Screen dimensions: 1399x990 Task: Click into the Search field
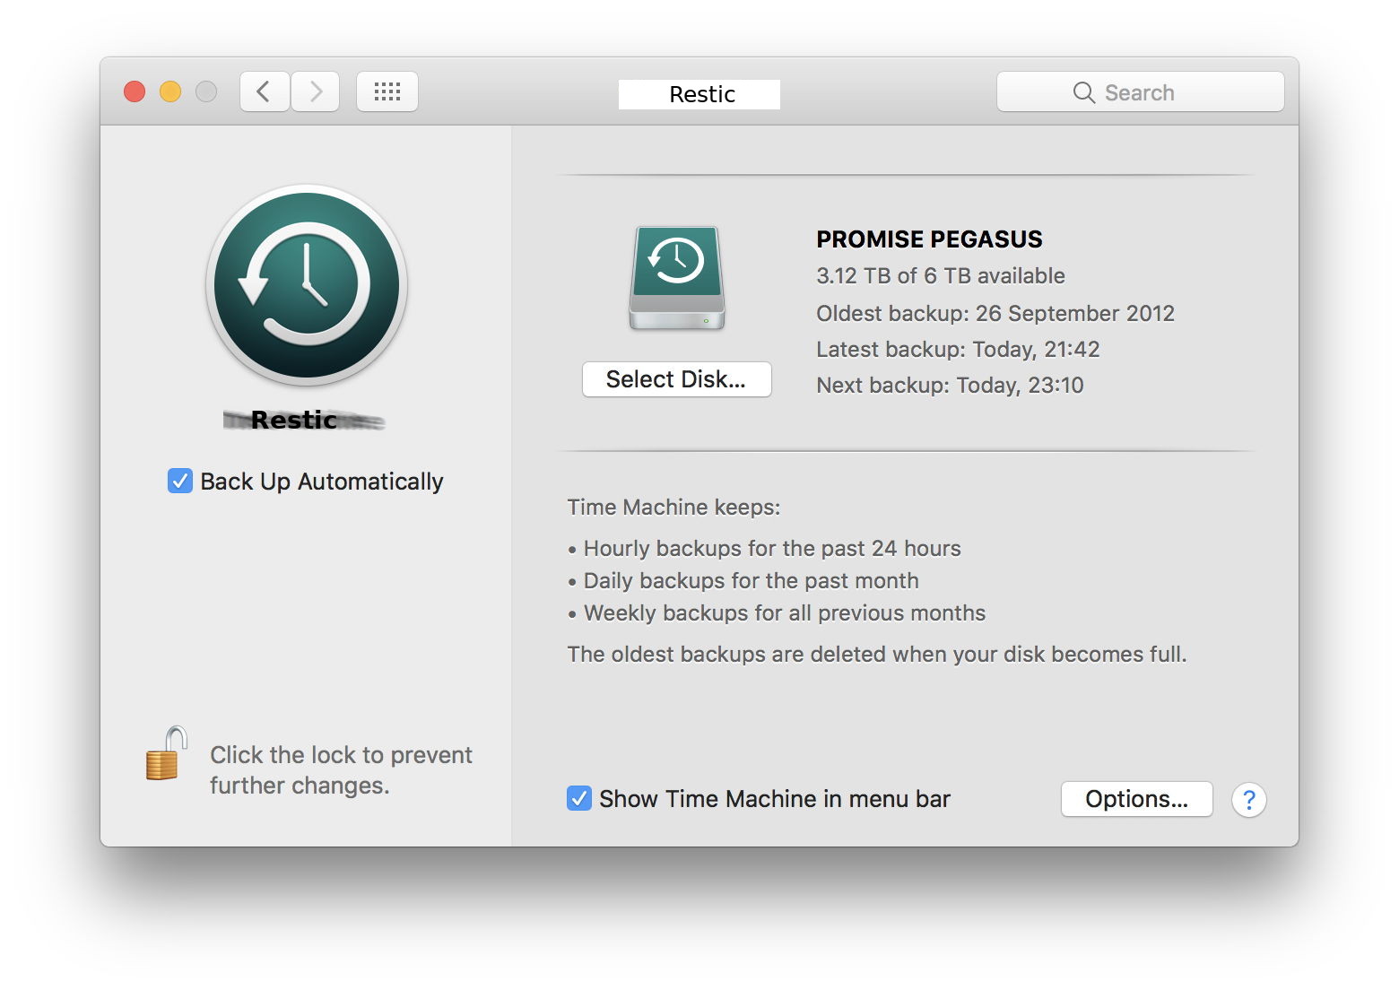pyautogui.click(x=1141, y=91)
